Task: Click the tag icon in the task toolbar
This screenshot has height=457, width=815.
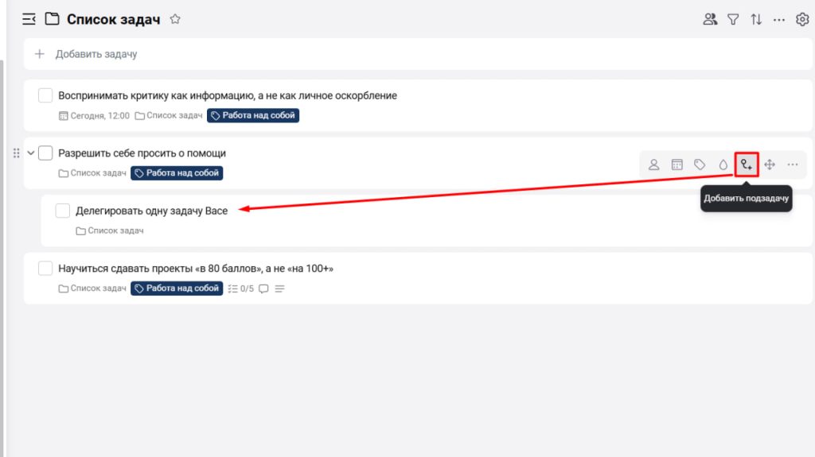Action: (700, 165)
